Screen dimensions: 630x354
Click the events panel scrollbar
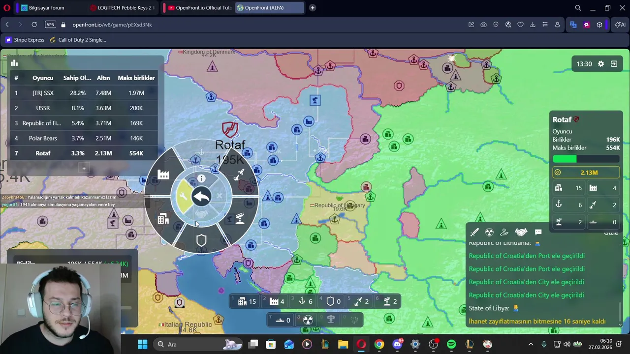[620, 314]
